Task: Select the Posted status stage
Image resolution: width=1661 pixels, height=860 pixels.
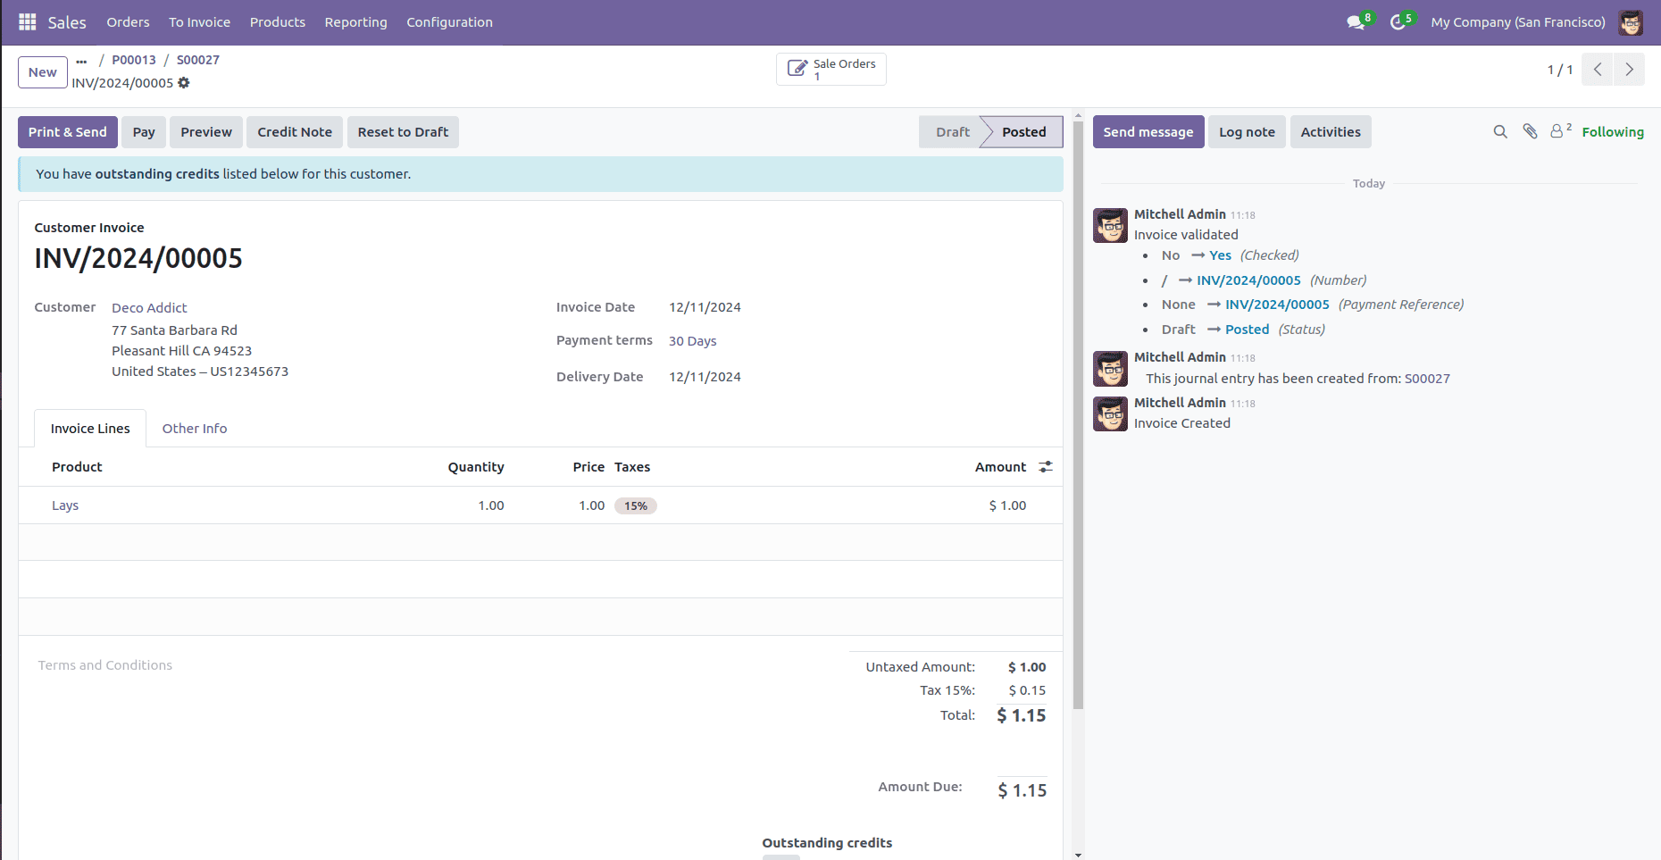Action: coord(1022,131)
